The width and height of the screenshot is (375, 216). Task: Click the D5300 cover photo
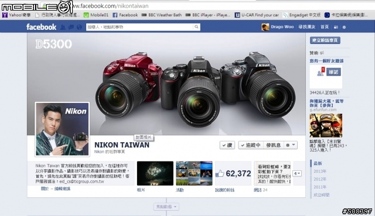[166, 84]
